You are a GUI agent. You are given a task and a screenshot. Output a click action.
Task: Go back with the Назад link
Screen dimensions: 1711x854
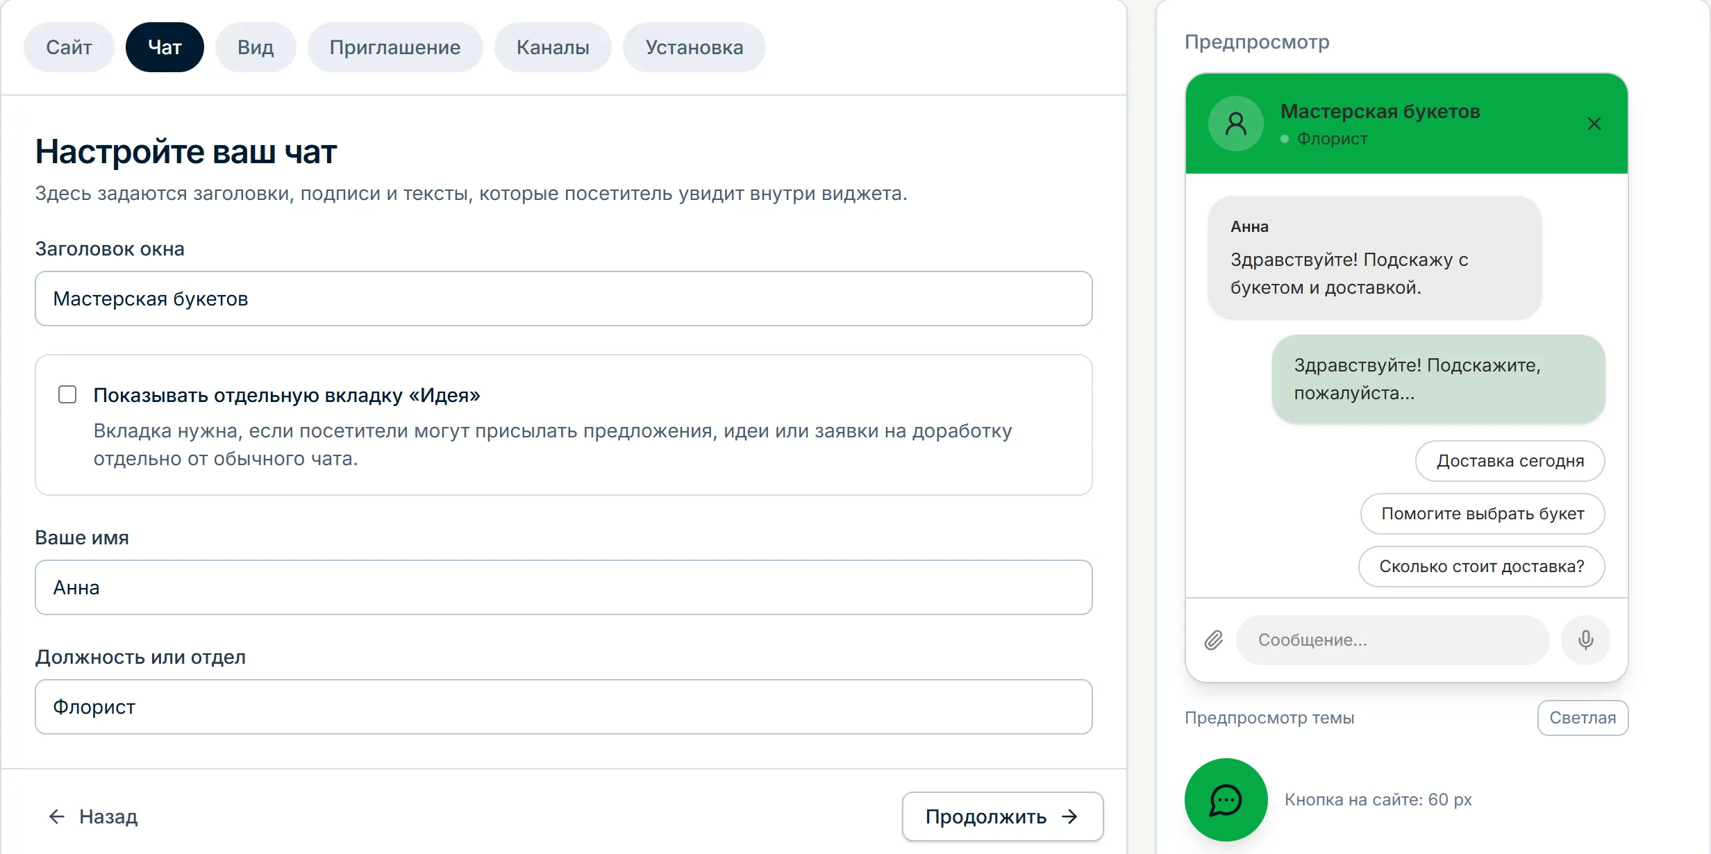tap(93, 817)
